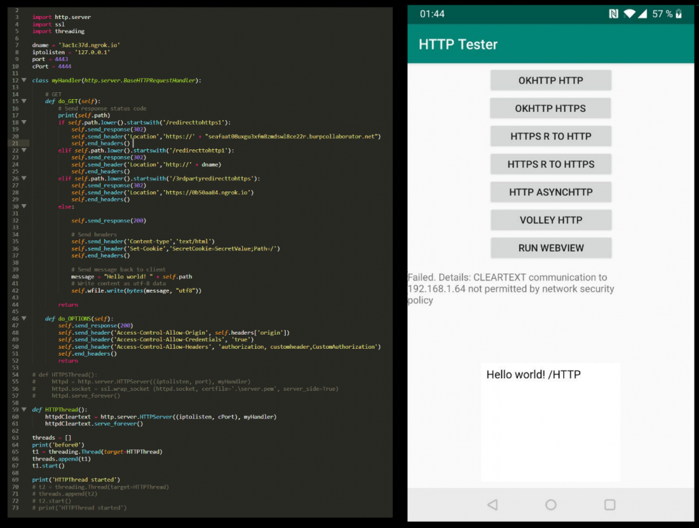Click the Content-type header on line 35
The width and height of the screenshot is (699, 528).
(x=143, y=241)
